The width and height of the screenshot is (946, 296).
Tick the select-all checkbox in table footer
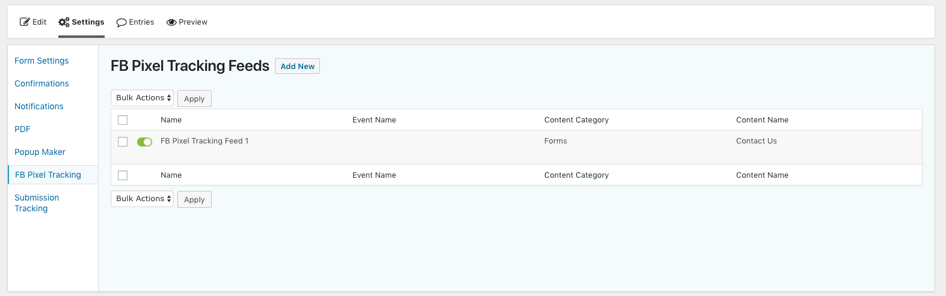pos(123,175)
